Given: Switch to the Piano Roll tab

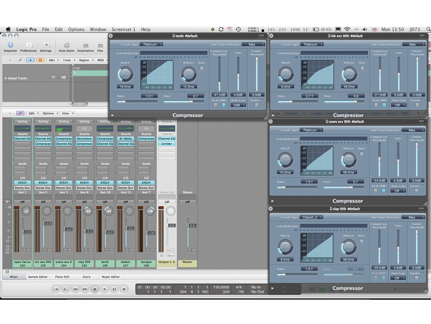Looking at the screenshot, I should [x=62, y=277].
